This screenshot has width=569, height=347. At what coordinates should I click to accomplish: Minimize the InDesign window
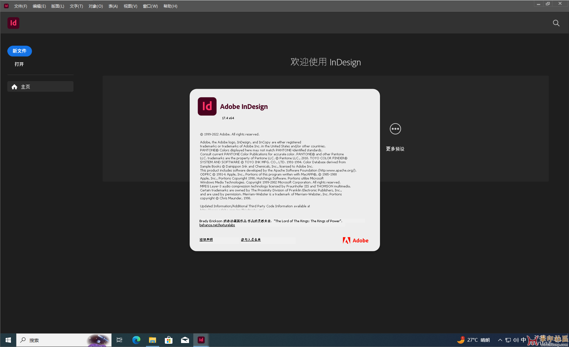[x=539, y=4]
